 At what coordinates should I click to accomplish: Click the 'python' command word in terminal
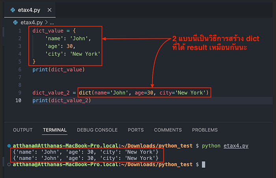pos(211,146)
